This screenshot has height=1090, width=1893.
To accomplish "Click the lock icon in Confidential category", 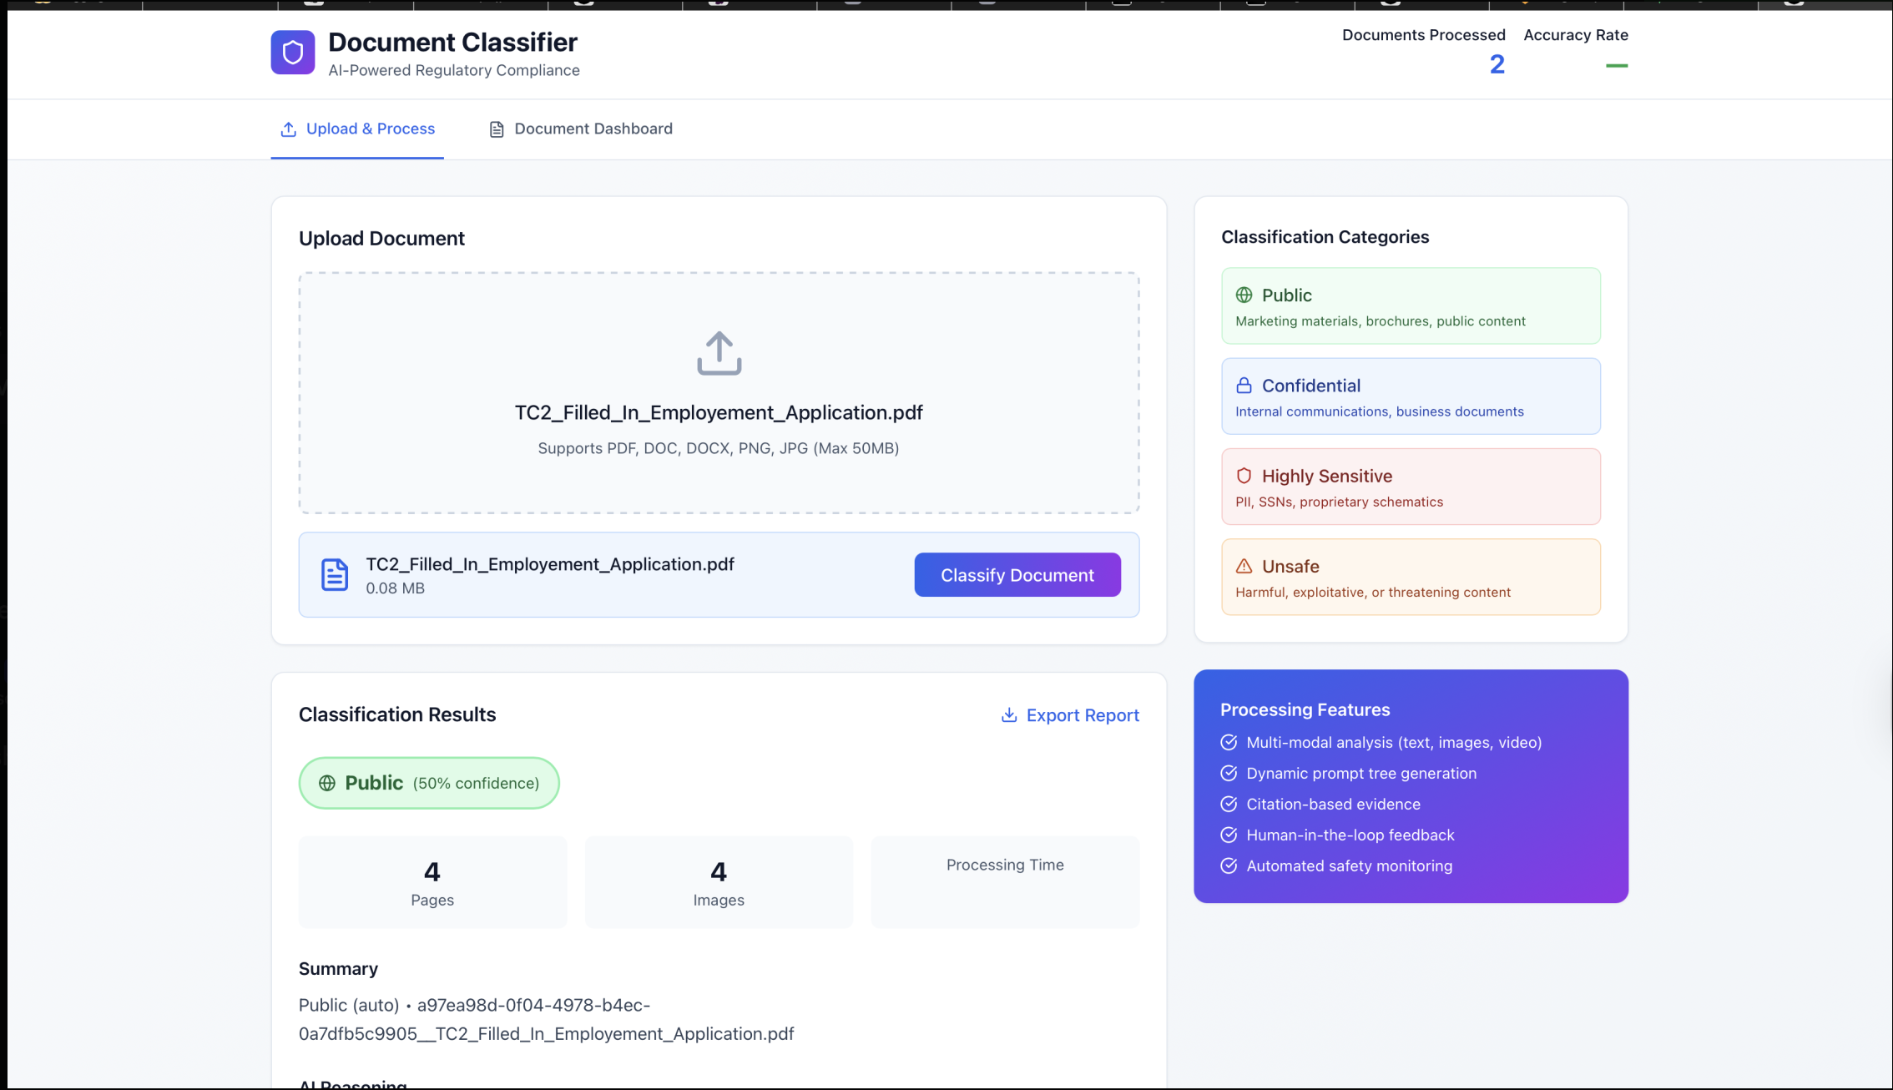I will click(x=1244, y=386).
